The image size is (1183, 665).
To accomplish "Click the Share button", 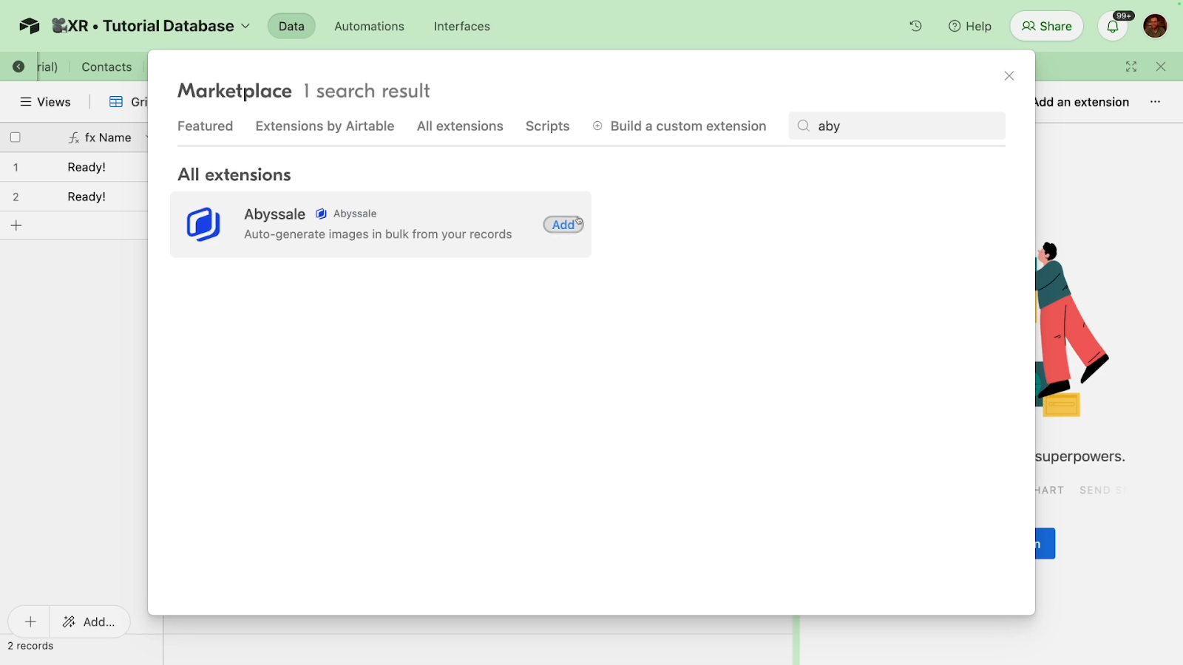I will (1046, 26).
